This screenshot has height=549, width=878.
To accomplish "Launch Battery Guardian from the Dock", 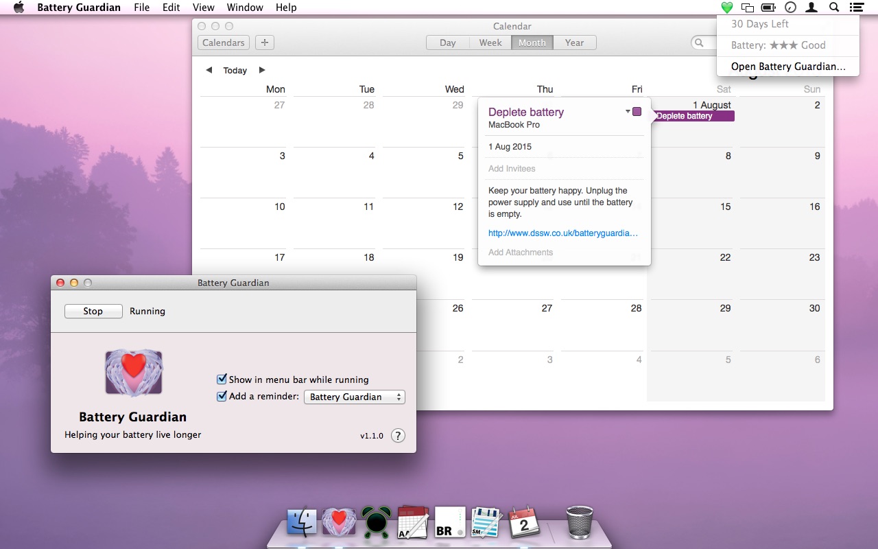I will [x=339, y=522].
